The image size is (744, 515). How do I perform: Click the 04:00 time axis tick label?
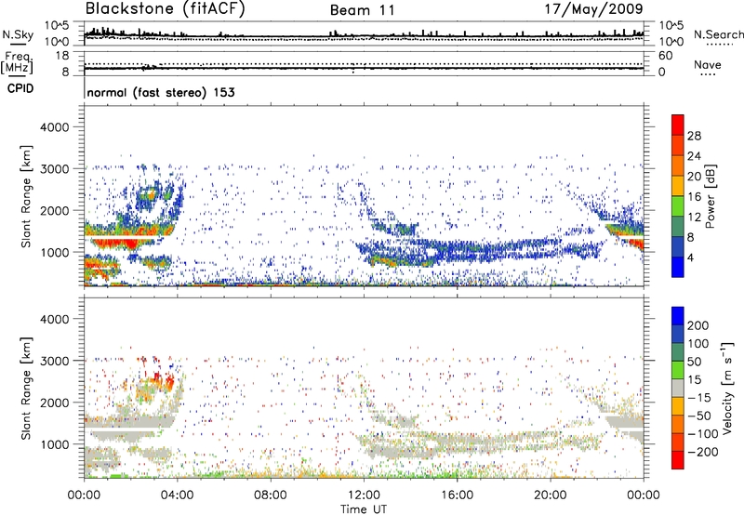[x=177, y=495]
